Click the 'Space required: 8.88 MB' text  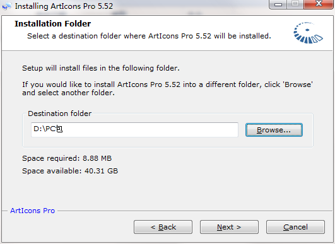coord(67,158)
